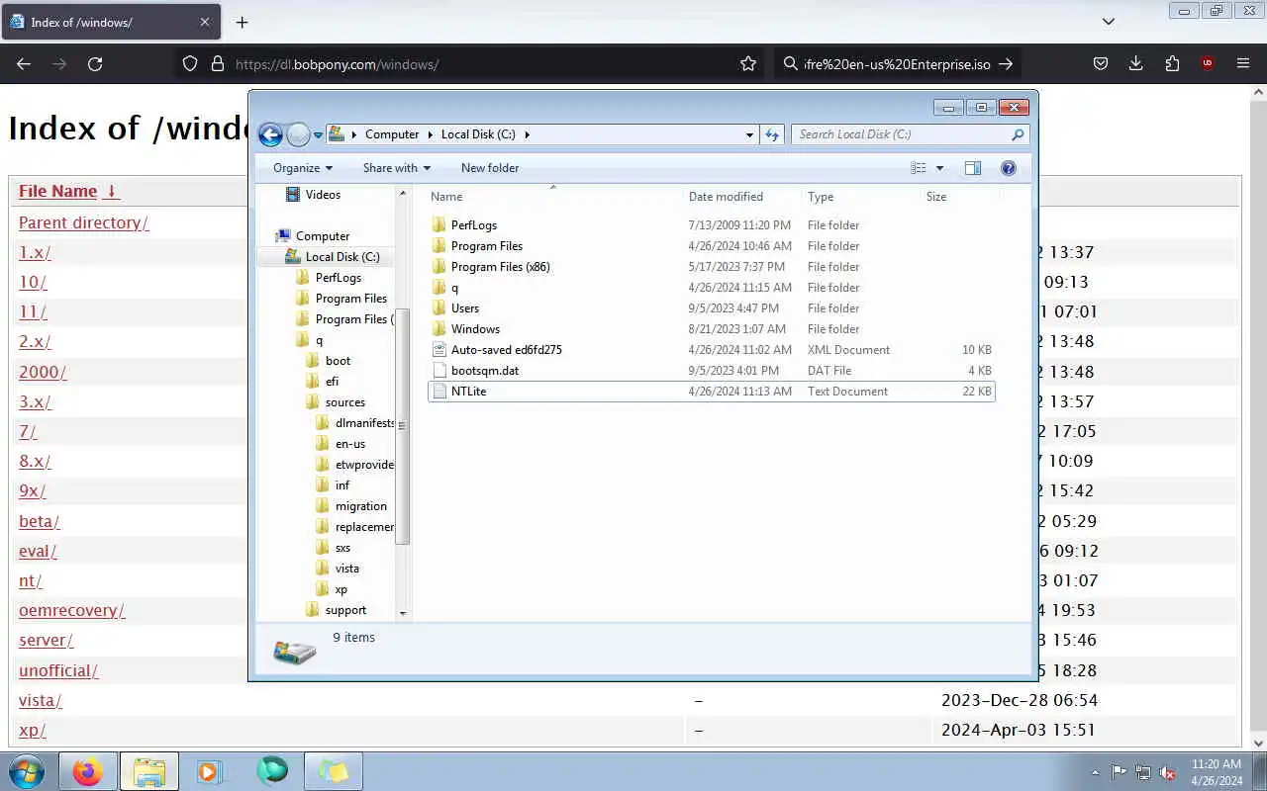Open address bar previous locations dropdown
This screenshot has height=791, width=1267.
(x=749, y=134)
